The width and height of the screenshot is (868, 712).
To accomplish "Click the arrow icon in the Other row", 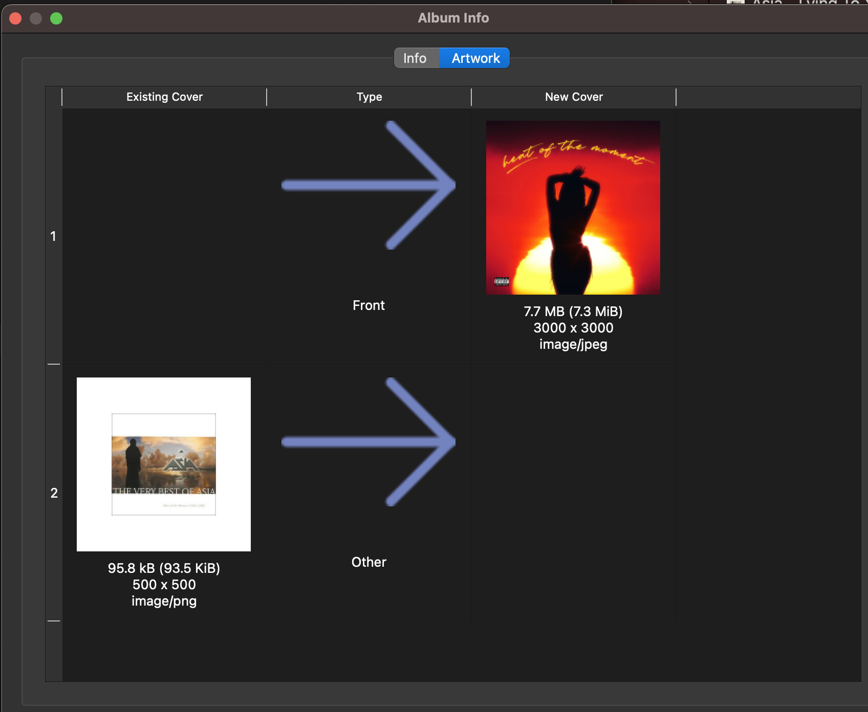I will 368,442.
